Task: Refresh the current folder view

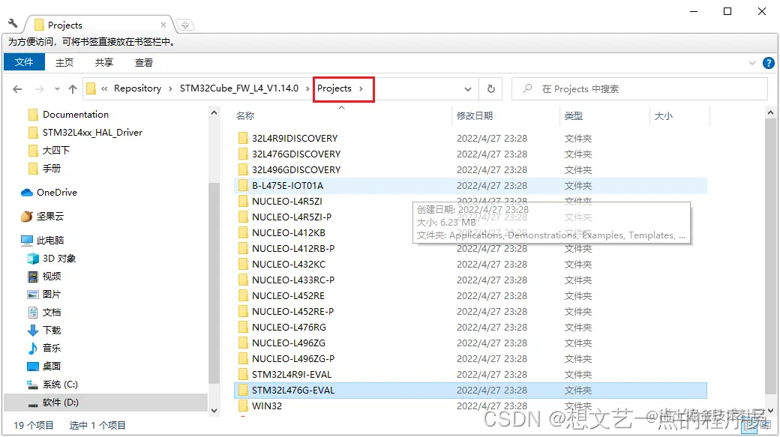Action: coord(491,88)
